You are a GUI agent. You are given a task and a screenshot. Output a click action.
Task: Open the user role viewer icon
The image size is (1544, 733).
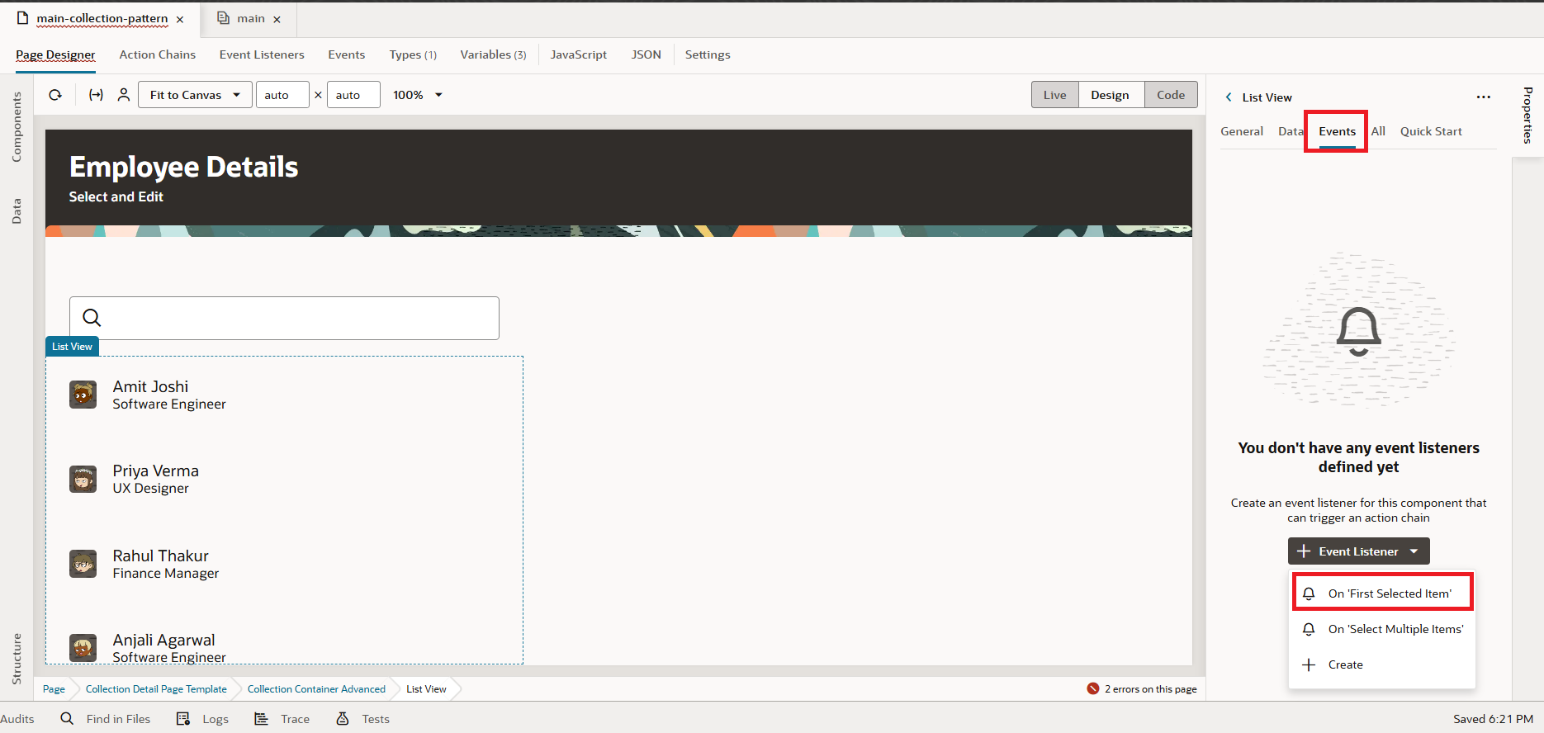point(124,95)
